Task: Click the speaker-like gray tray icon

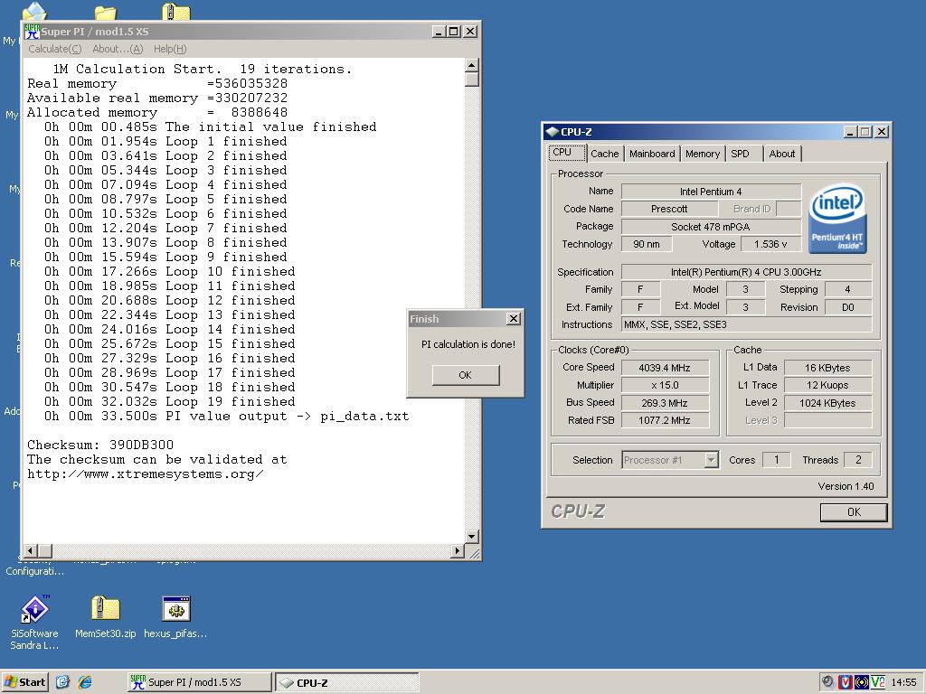Action: pos(828,682)
